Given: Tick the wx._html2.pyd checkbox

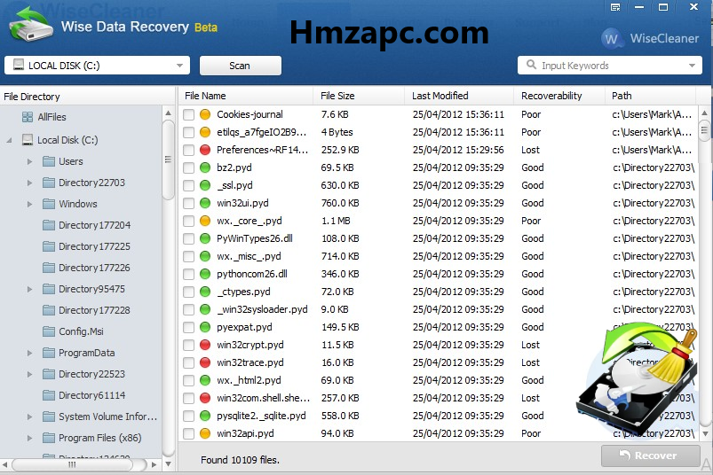Looking at the screenshot, I should pyautogui.click(x=189, y=380).
